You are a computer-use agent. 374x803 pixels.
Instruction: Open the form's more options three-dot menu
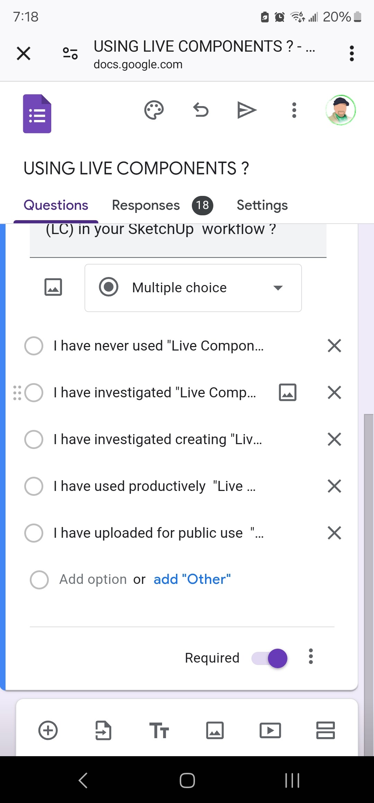(x=294, y=110)
